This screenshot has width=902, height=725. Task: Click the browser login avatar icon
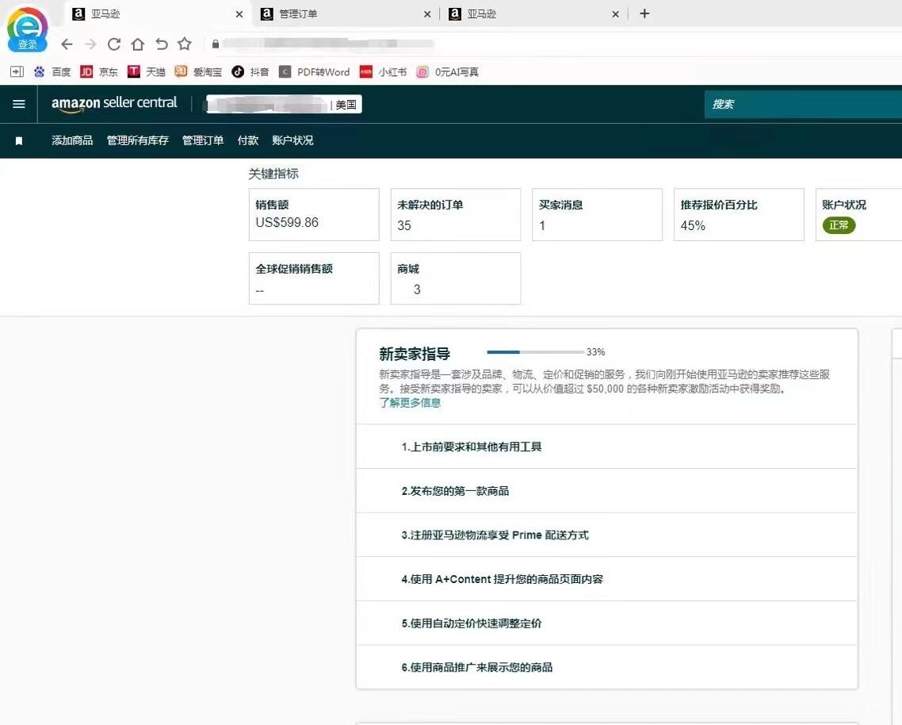(27, 29)
